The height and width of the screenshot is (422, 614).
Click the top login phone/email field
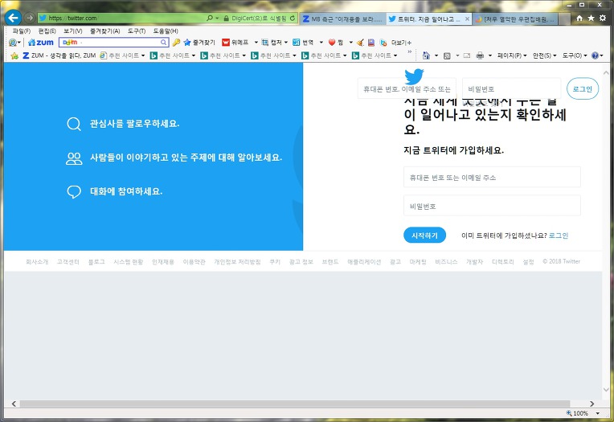(407, 88)
